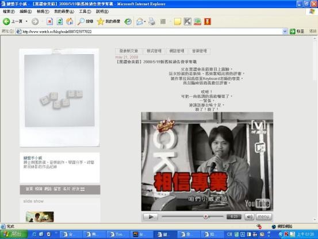The height and width of the screenshot is (239, 318).
Task: Click the IE quick launch icon
Action: (x=35, y=234)
